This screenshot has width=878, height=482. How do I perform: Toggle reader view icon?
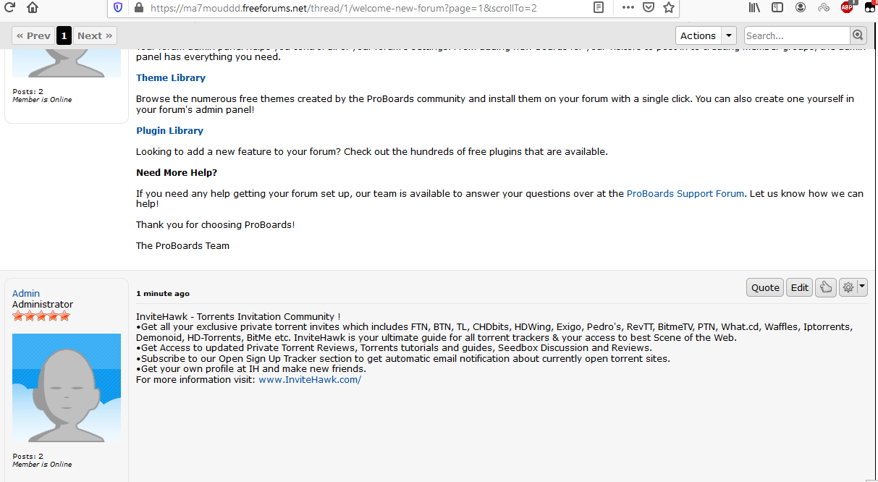point(599,7)
